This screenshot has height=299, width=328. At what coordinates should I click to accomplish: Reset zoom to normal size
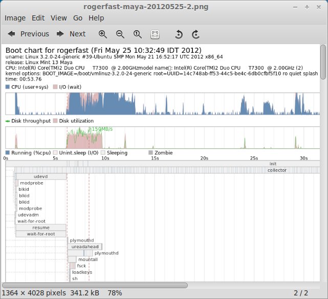point(137,34)
